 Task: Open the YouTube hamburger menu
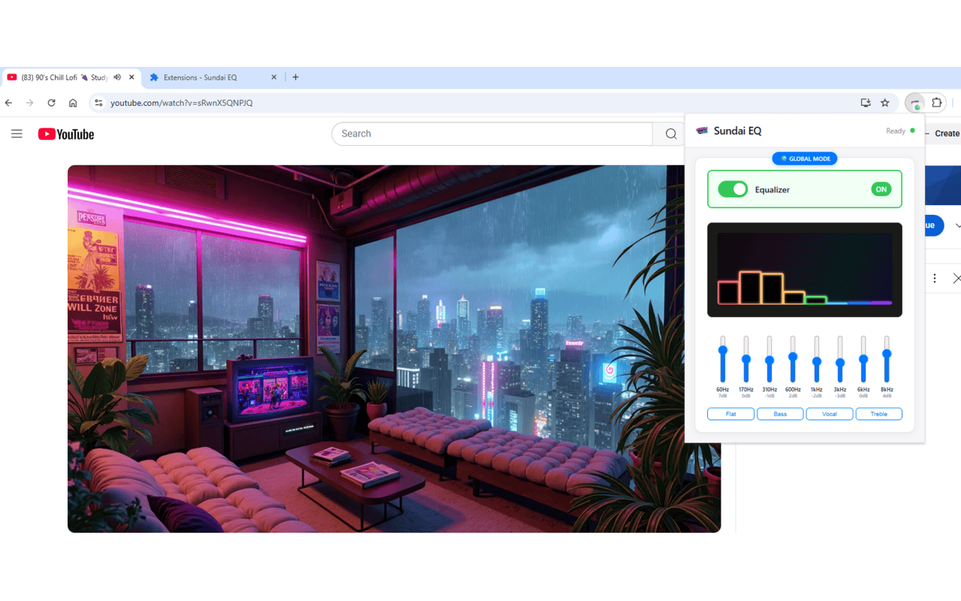coord(17,134)
